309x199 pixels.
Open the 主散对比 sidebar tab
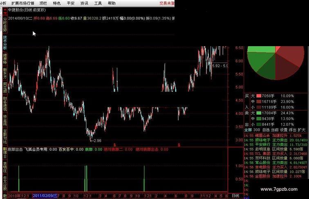5,136
